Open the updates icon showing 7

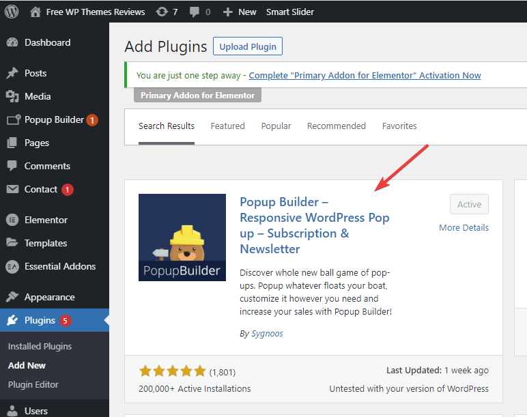[162, 12]
